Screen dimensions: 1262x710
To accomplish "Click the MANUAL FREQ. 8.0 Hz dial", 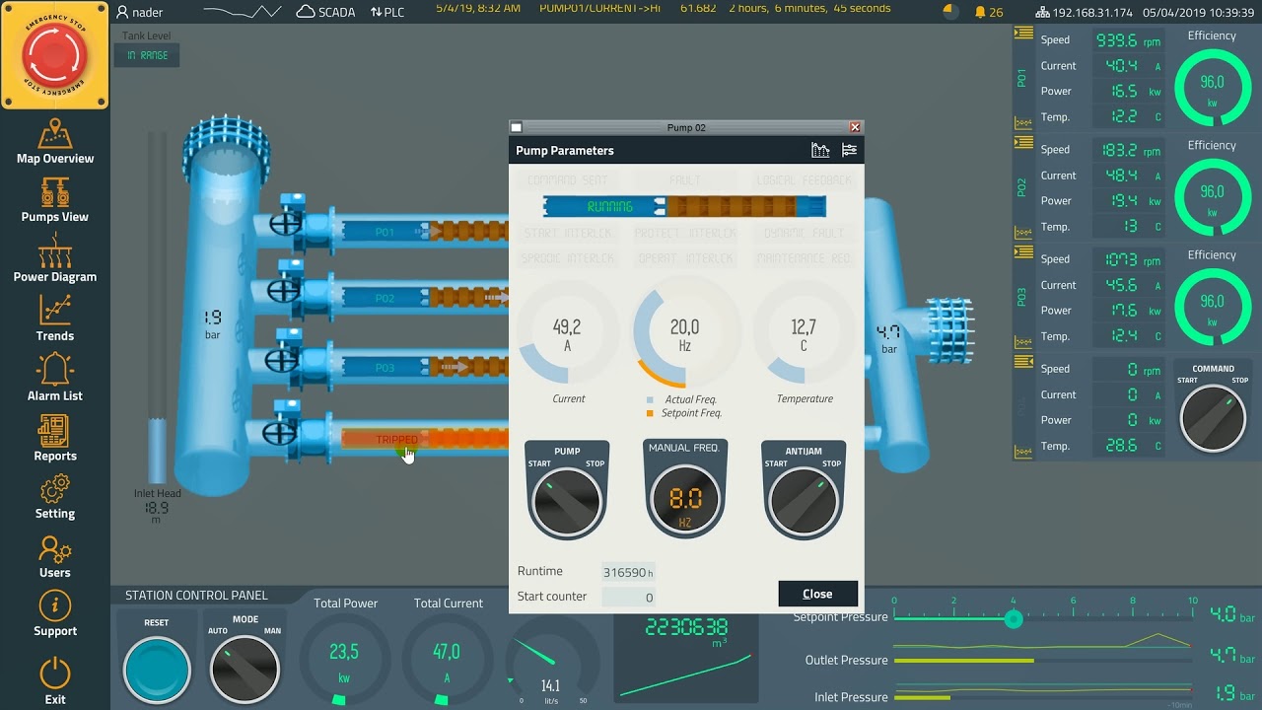I will (685, 498).
